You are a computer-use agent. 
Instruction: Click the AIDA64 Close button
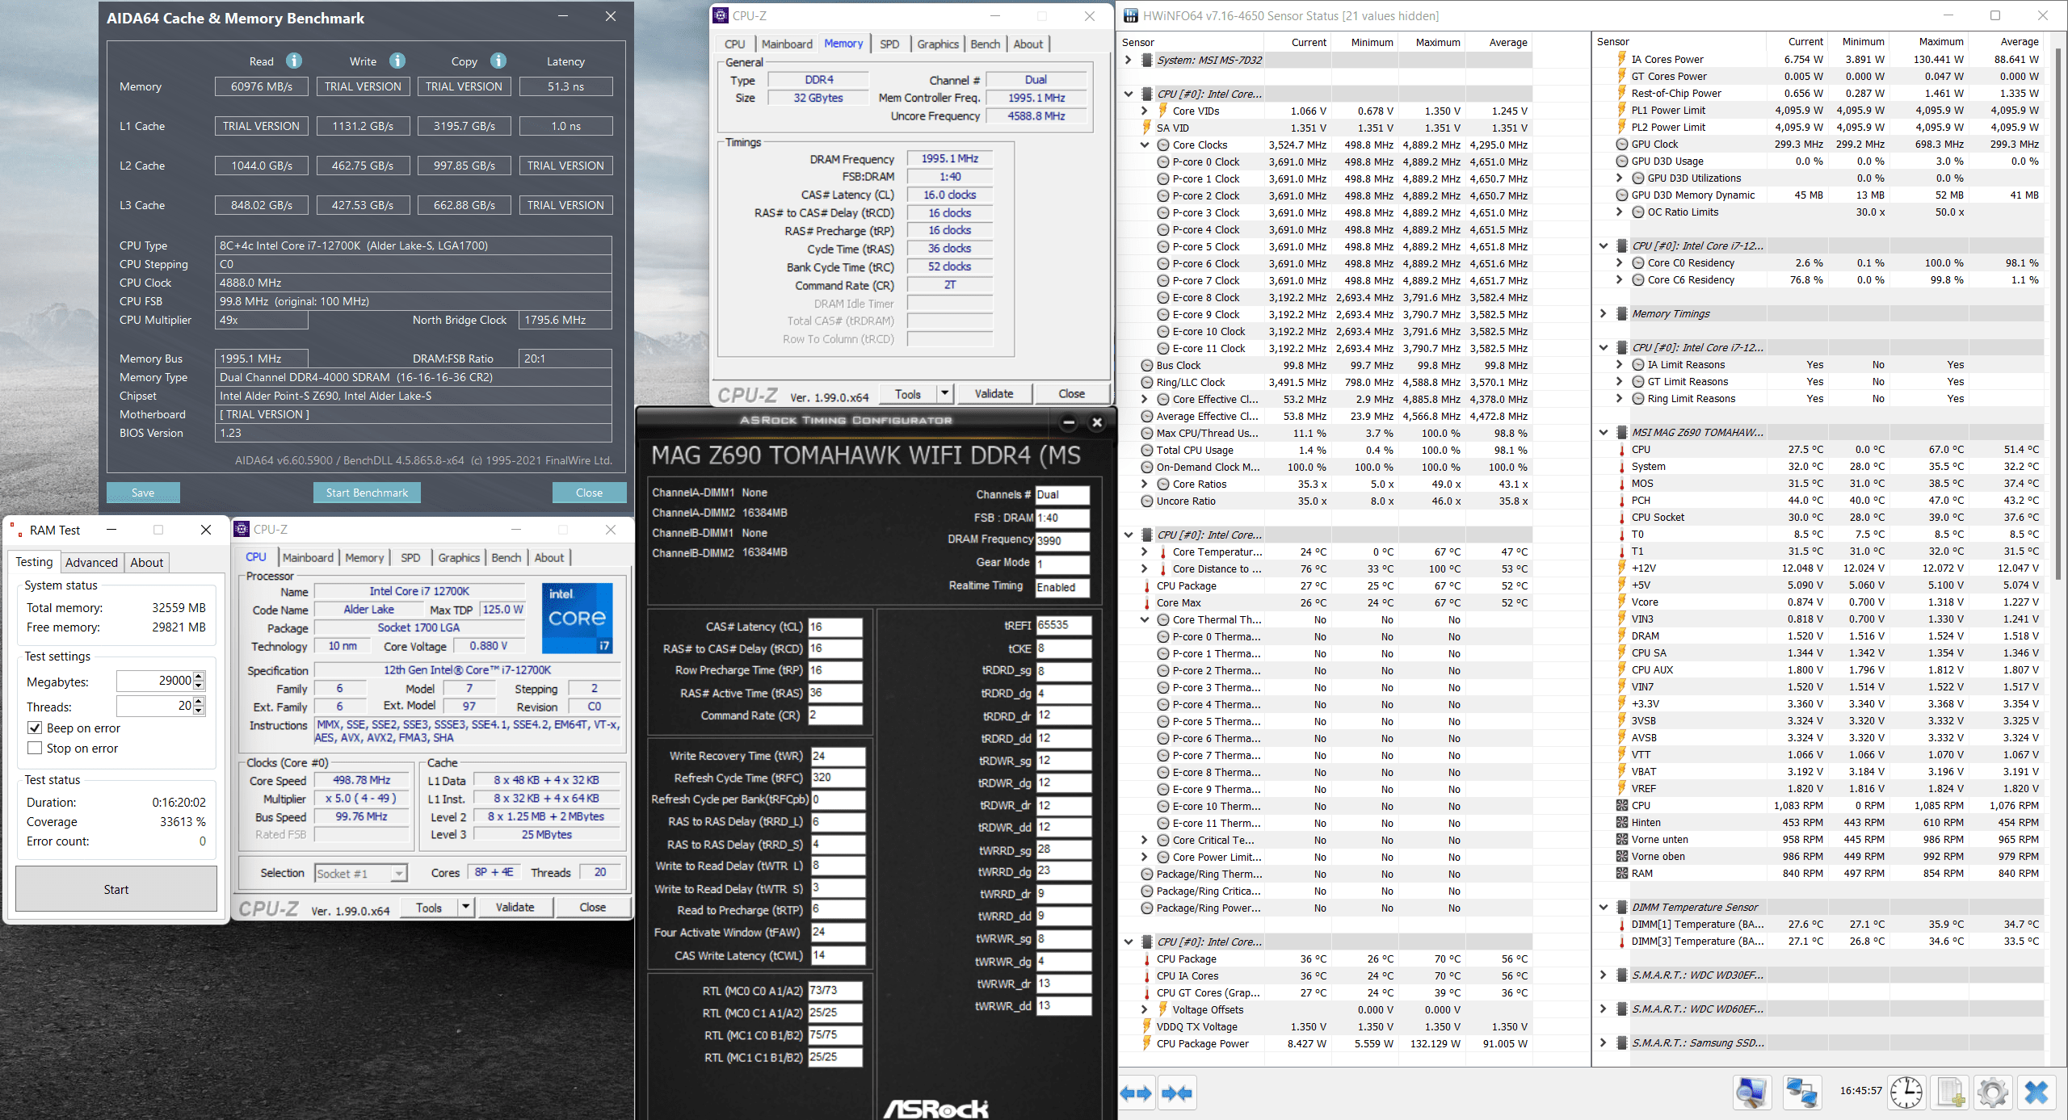[x=589, y=493]
